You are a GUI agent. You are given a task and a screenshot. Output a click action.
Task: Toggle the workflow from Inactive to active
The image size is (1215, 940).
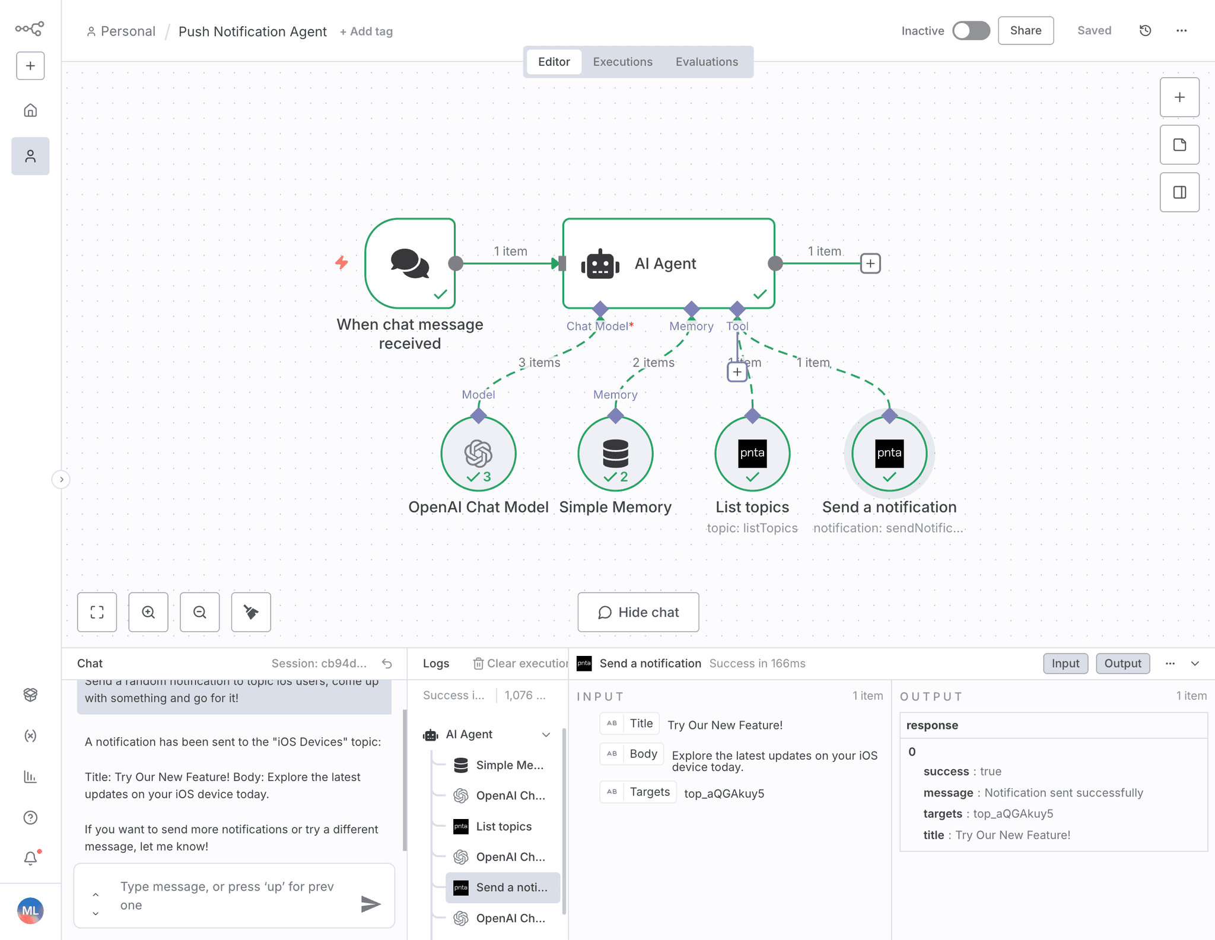click(971, 30)
